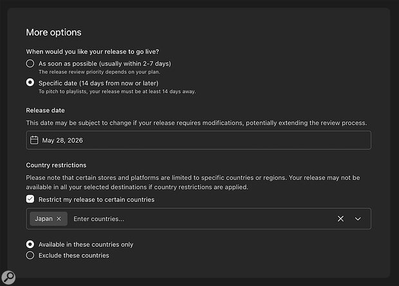Remove the Japan country tag
This screenshot has height=286, width=399.
pos(59,219)
